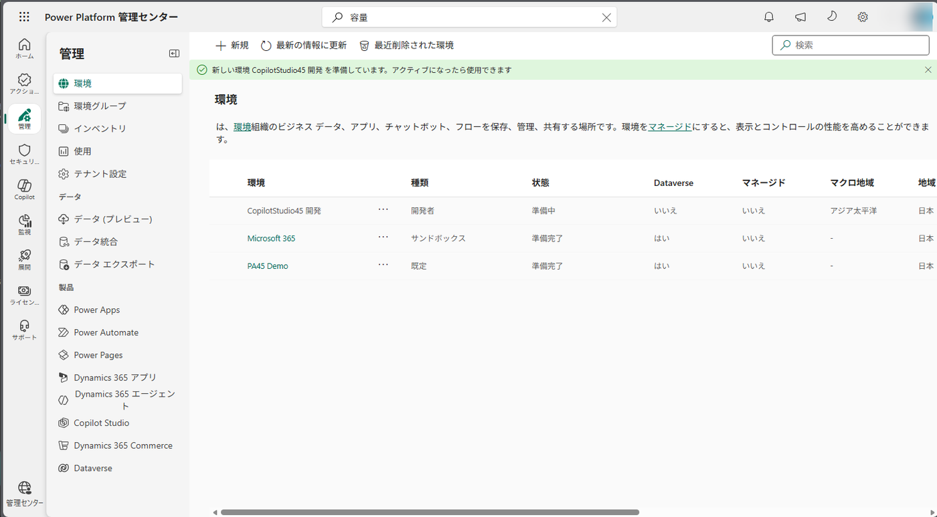Clear the 容量 search with X icon
This screenshot has width=937, height=517.
(x=606, y=17)
